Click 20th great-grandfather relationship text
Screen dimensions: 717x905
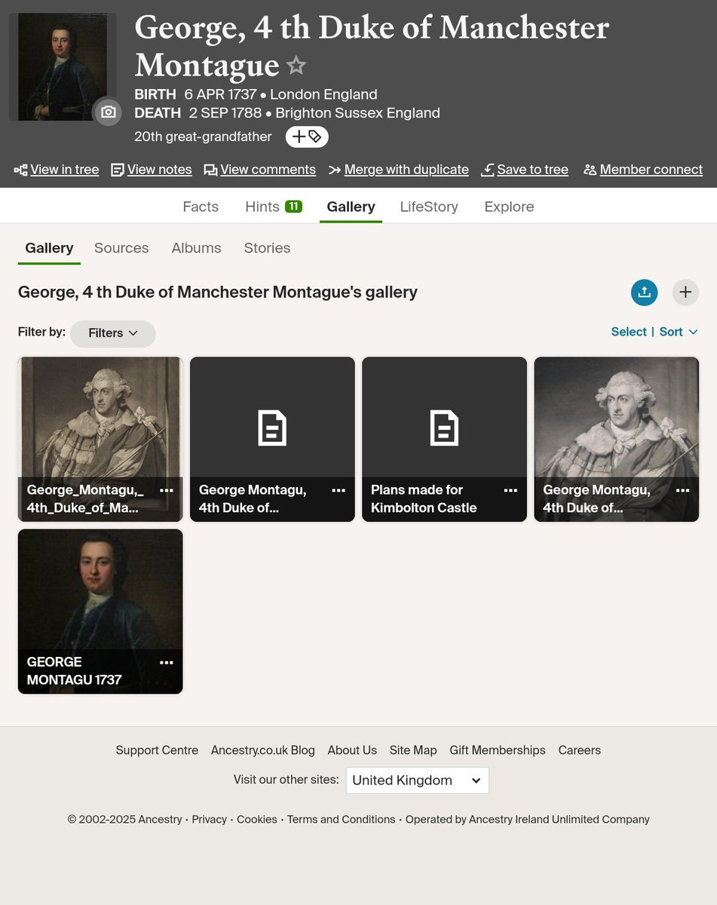tap(203, 137)
